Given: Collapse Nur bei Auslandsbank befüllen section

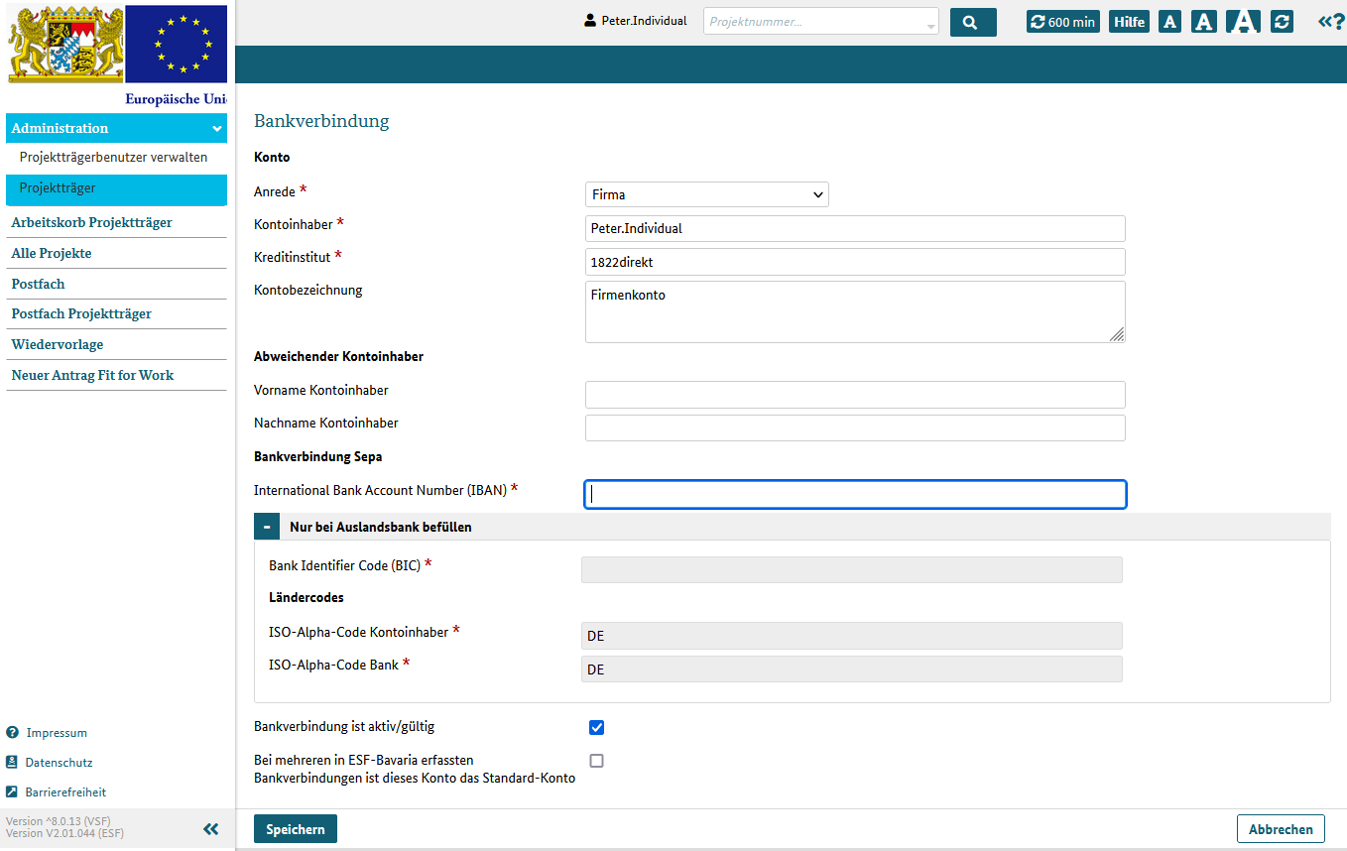Looking at the screenshot, I should [267, 527].
